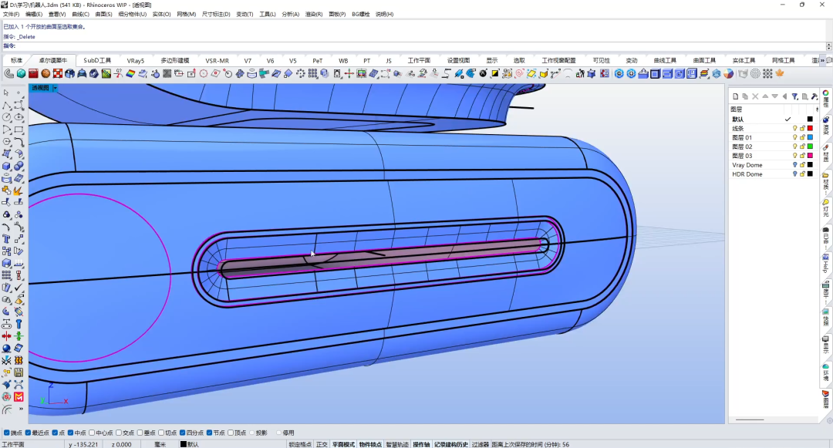Toggle 平面模式 planar mode in status bar

pos(343,444)
